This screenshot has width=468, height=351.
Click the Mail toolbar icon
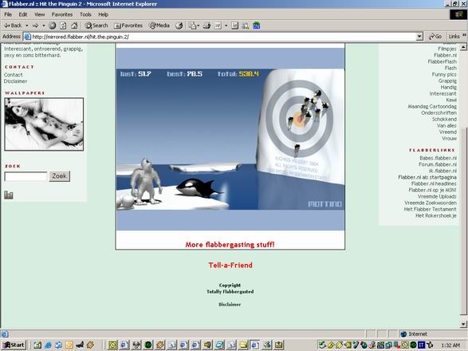click(x=192, y=26)
